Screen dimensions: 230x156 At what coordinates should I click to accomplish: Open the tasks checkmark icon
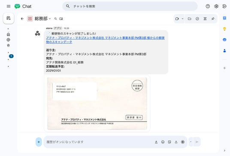197,18
